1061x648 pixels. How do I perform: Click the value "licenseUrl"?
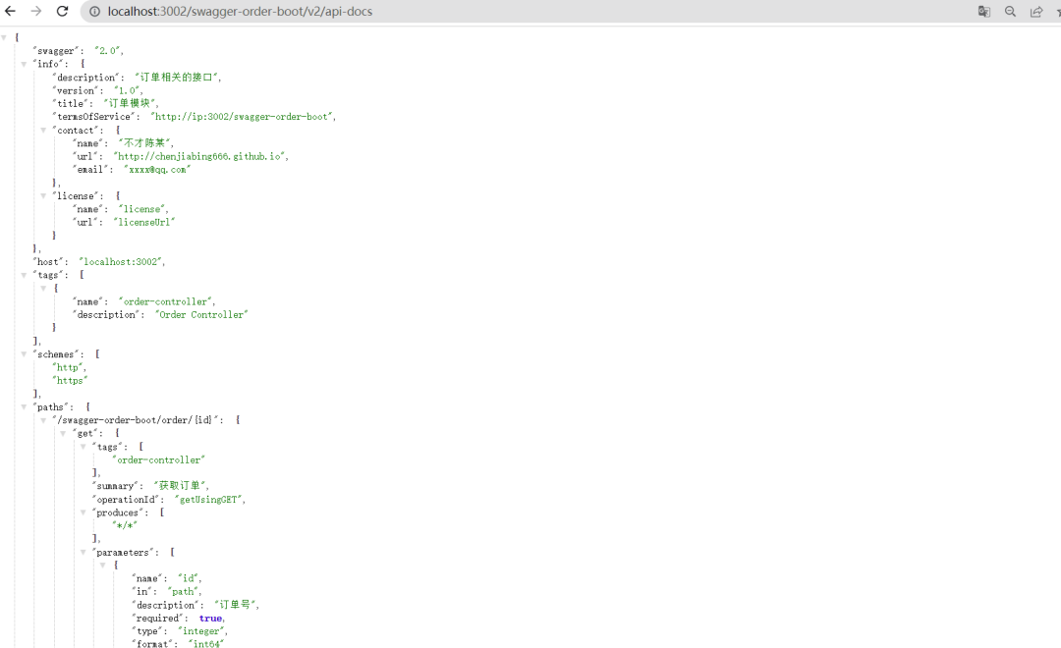144,223
